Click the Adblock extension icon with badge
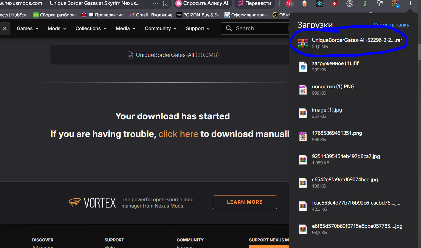 pos(290,4)
